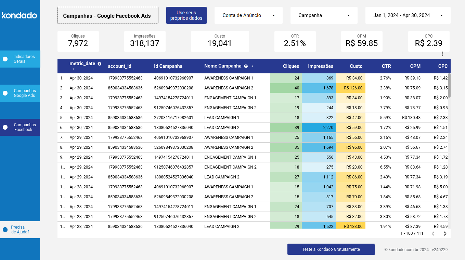This screenshot has height=260, width=465.
Task: Open the Campanha filter dropdown
Action: pos(324,15)
